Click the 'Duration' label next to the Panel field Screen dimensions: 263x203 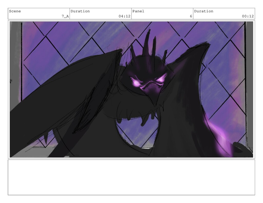coord(204,11)
